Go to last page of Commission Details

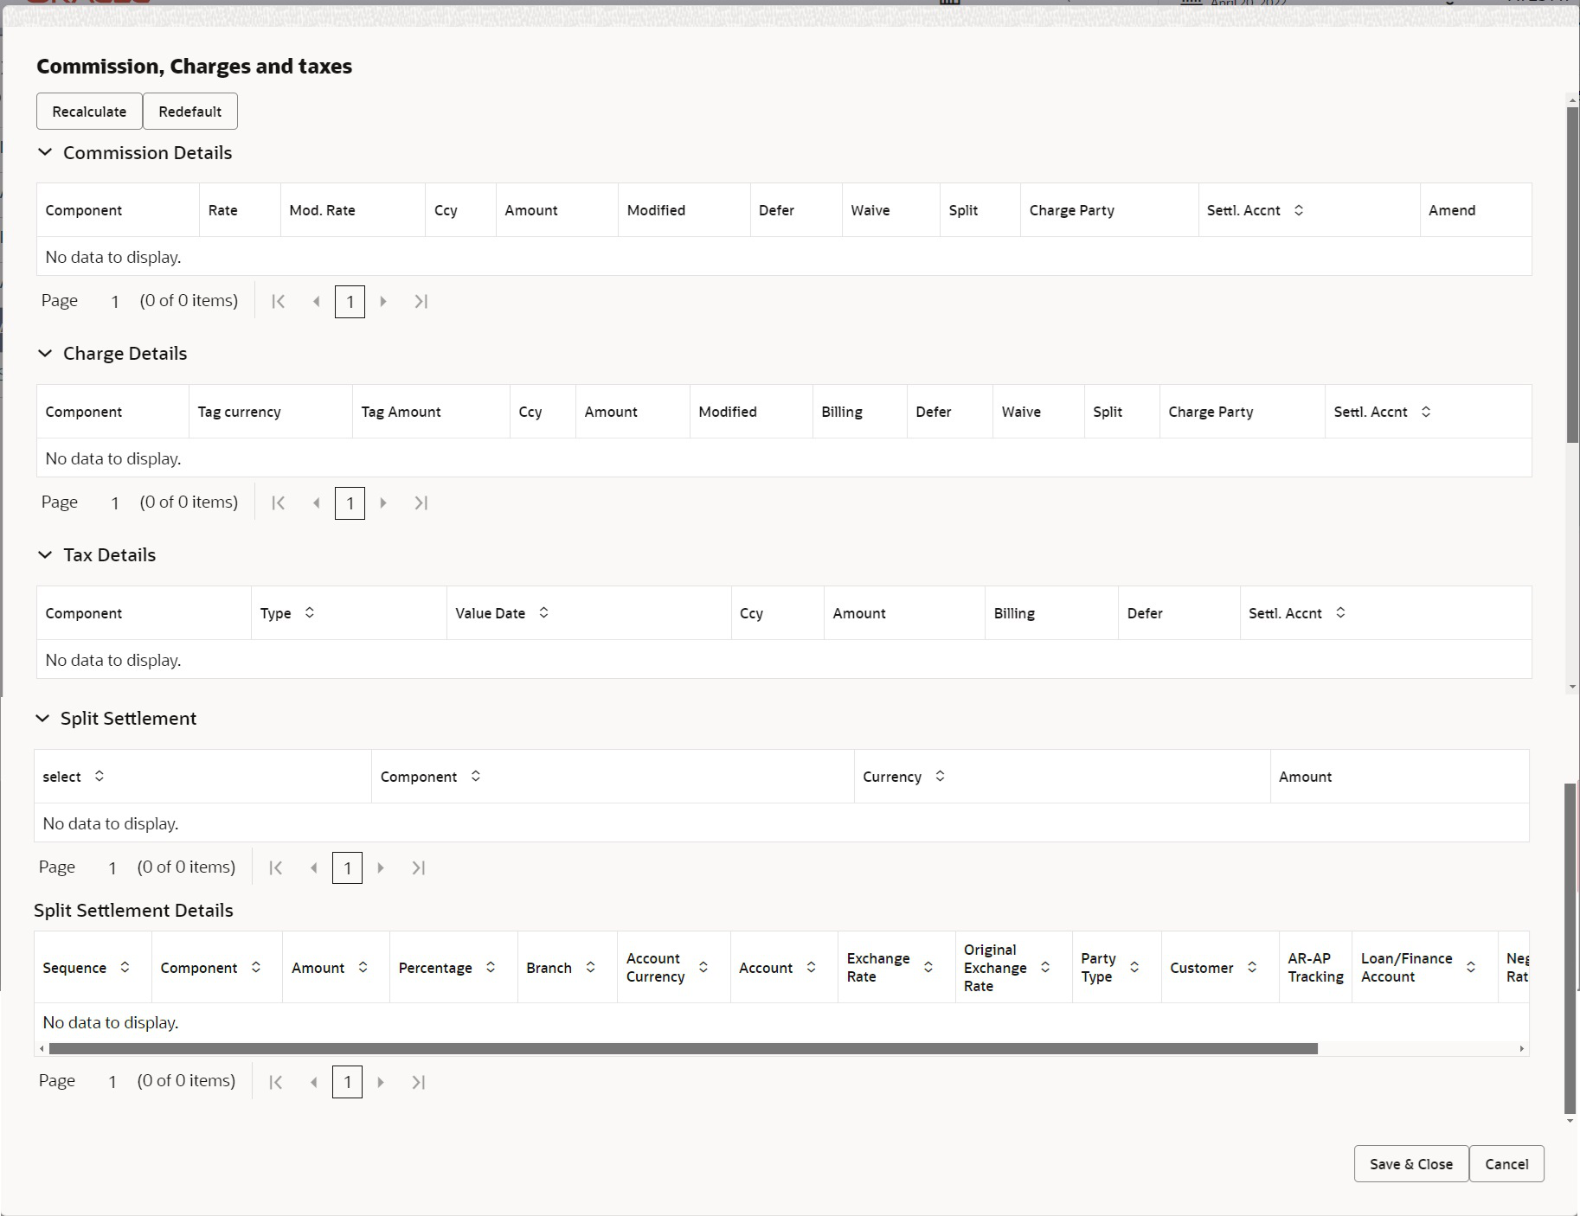coord(421,301)
